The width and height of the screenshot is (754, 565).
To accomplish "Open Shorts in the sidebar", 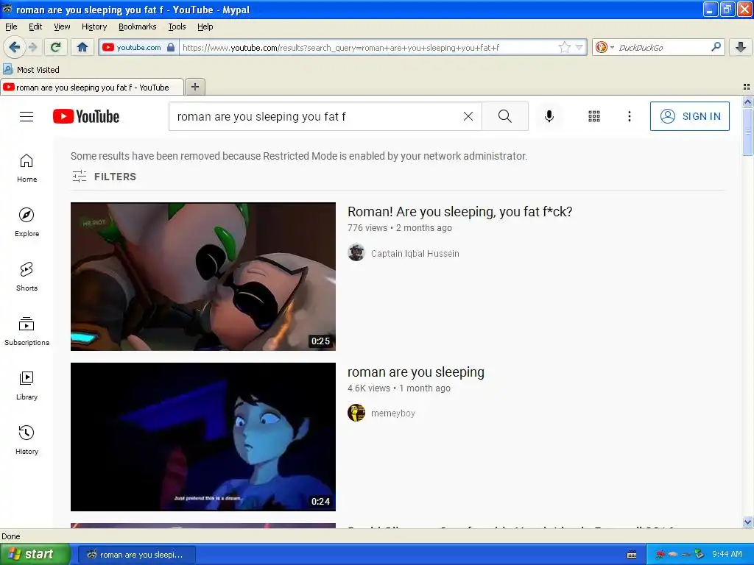I will [27, 277].
